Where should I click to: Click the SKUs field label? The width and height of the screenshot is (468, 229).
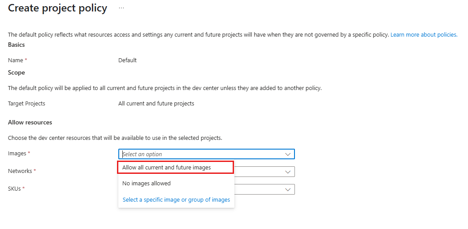pos(15,188)
